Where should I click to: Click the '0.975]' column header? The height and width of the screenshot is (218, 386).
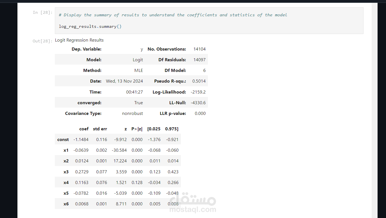(172, 129)
